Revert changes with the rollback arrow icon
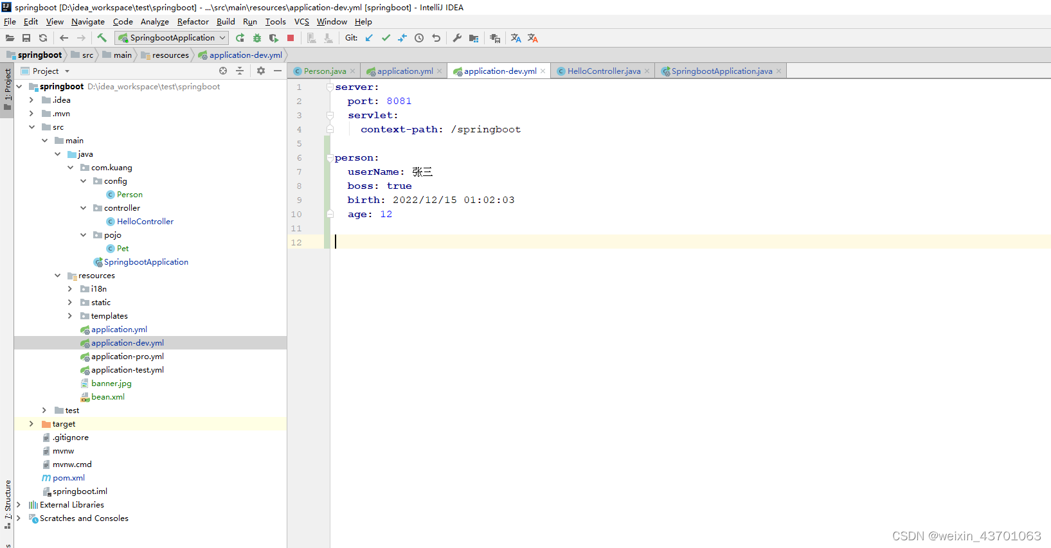Viewport: 1051px width, 548px height. (436, 38)
